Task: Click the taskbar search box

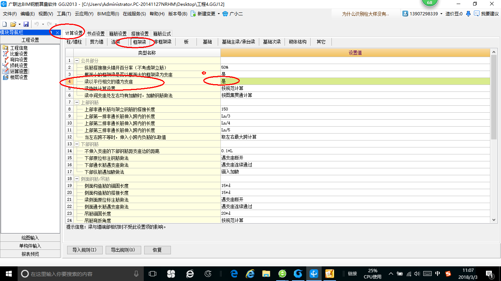Action: click(x=81, y=274)
